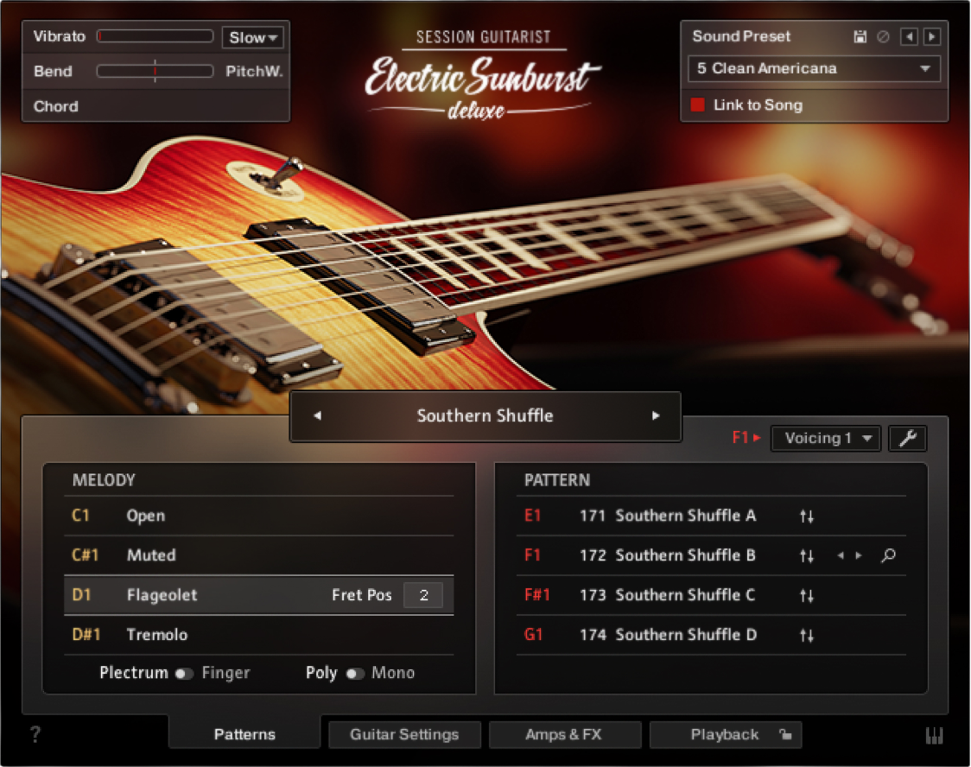Adjust the Bend PitchW slider
The height and width of the screenshot is (767, 971).
click(155, 72)
